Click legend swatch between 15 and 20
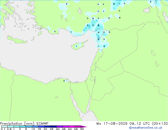Viewport: 168px width, 130px height. [x=41, y=127]
